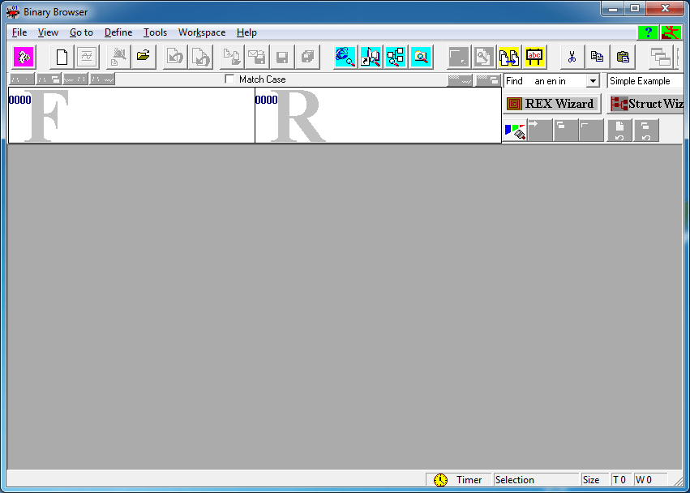Click the gray key-and-pages icon
This screenshot has height=493, width=690.
pyautogui.click(x=484, y=57)
